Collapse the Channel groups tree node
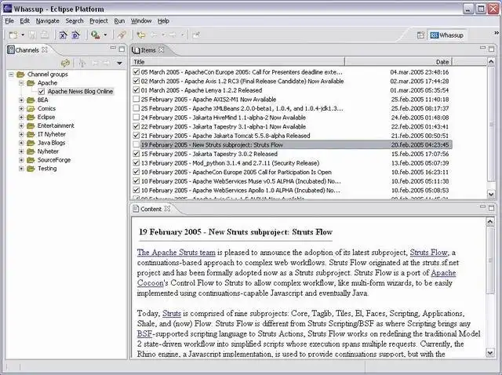 click(11, 75)
